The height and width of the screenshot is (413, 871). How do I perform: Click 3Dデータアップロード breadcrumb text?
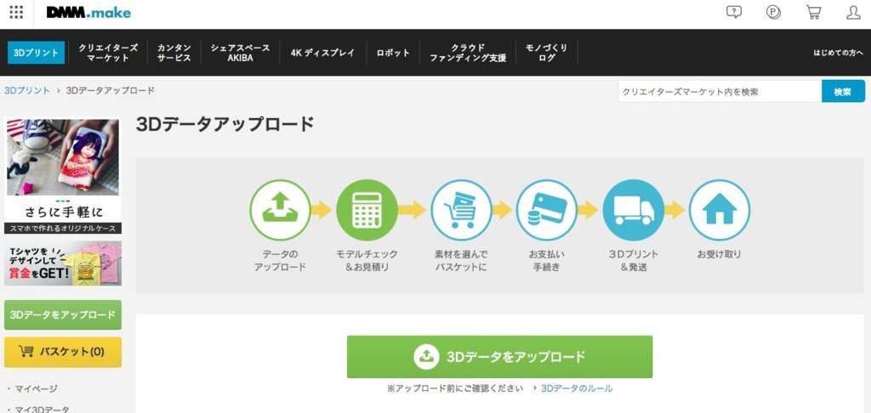110,90
